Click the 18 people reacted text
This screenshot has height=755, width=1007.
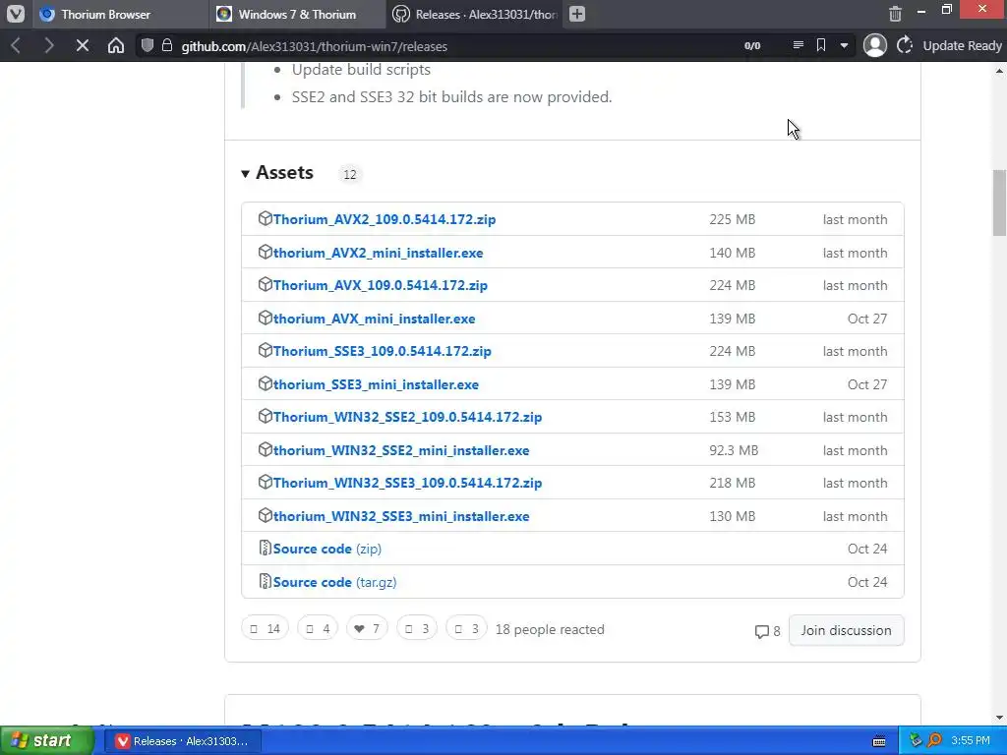point(550,629)
